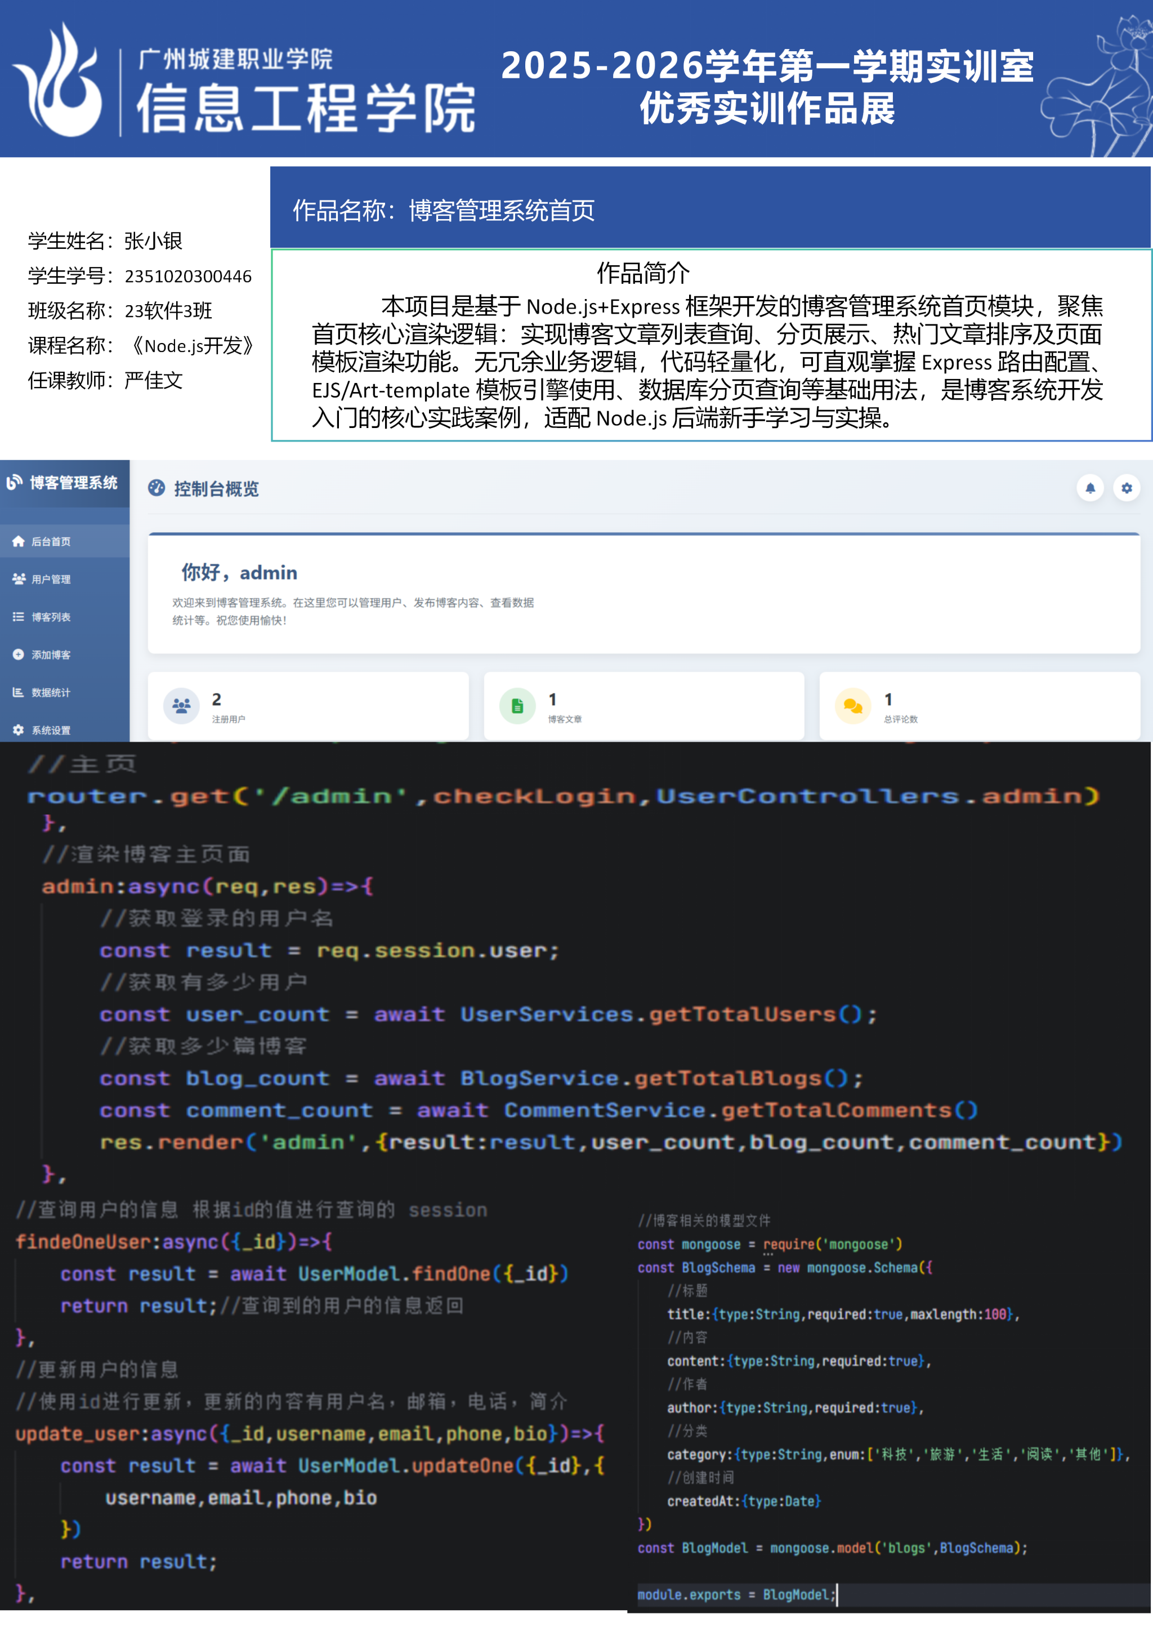
Task: Click the 博客管理系统 sidebar title text
Action: (73, 483)
